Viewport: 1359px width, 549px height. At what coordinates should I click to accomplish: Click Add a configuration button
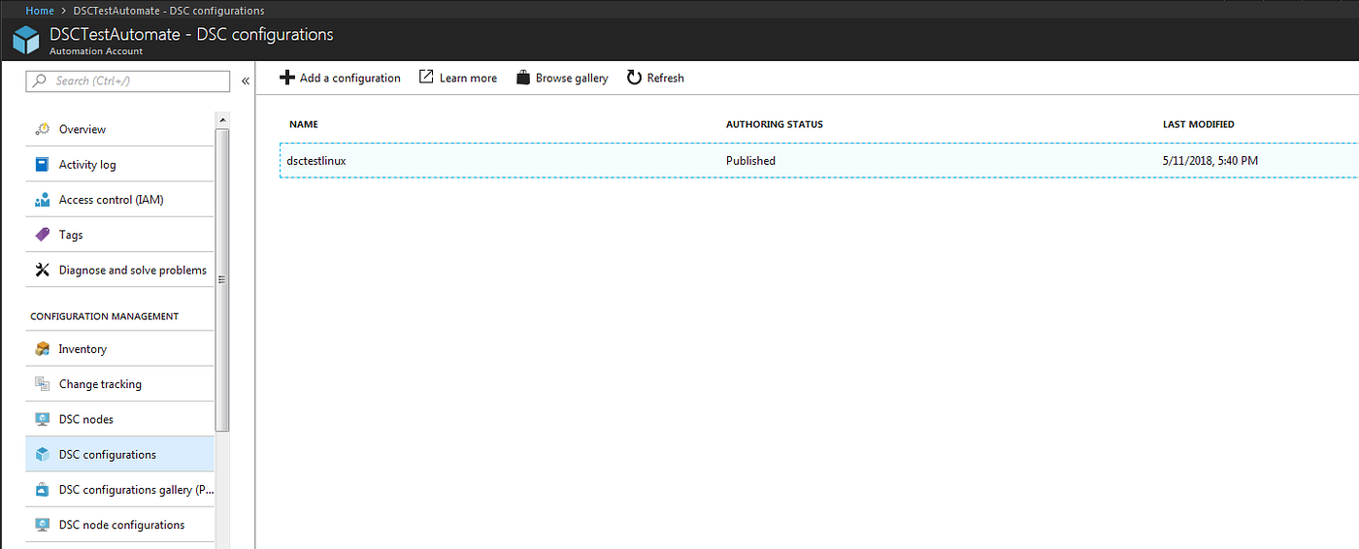pyautogui.click(x=340, y=78)
